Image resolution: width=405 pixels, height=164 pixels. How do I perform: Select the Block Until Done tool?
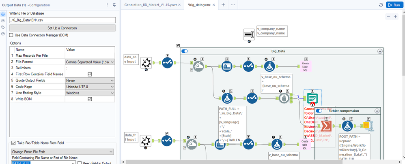pyautogui.click(x=284, y=98)
